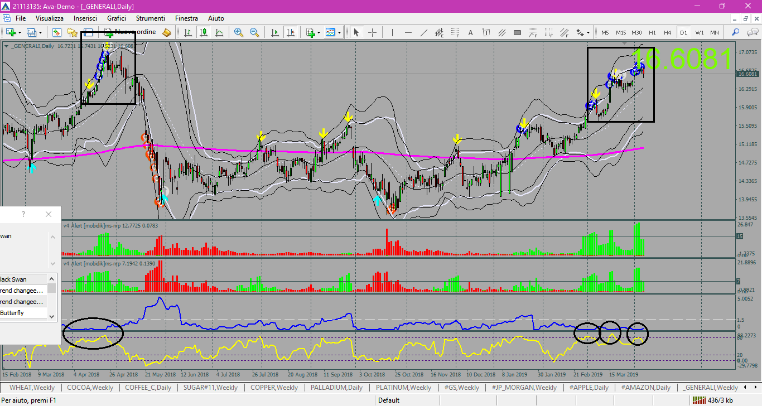Select the Vertical Line drawing tool
The image size is (762, 406).
[392, 32]
